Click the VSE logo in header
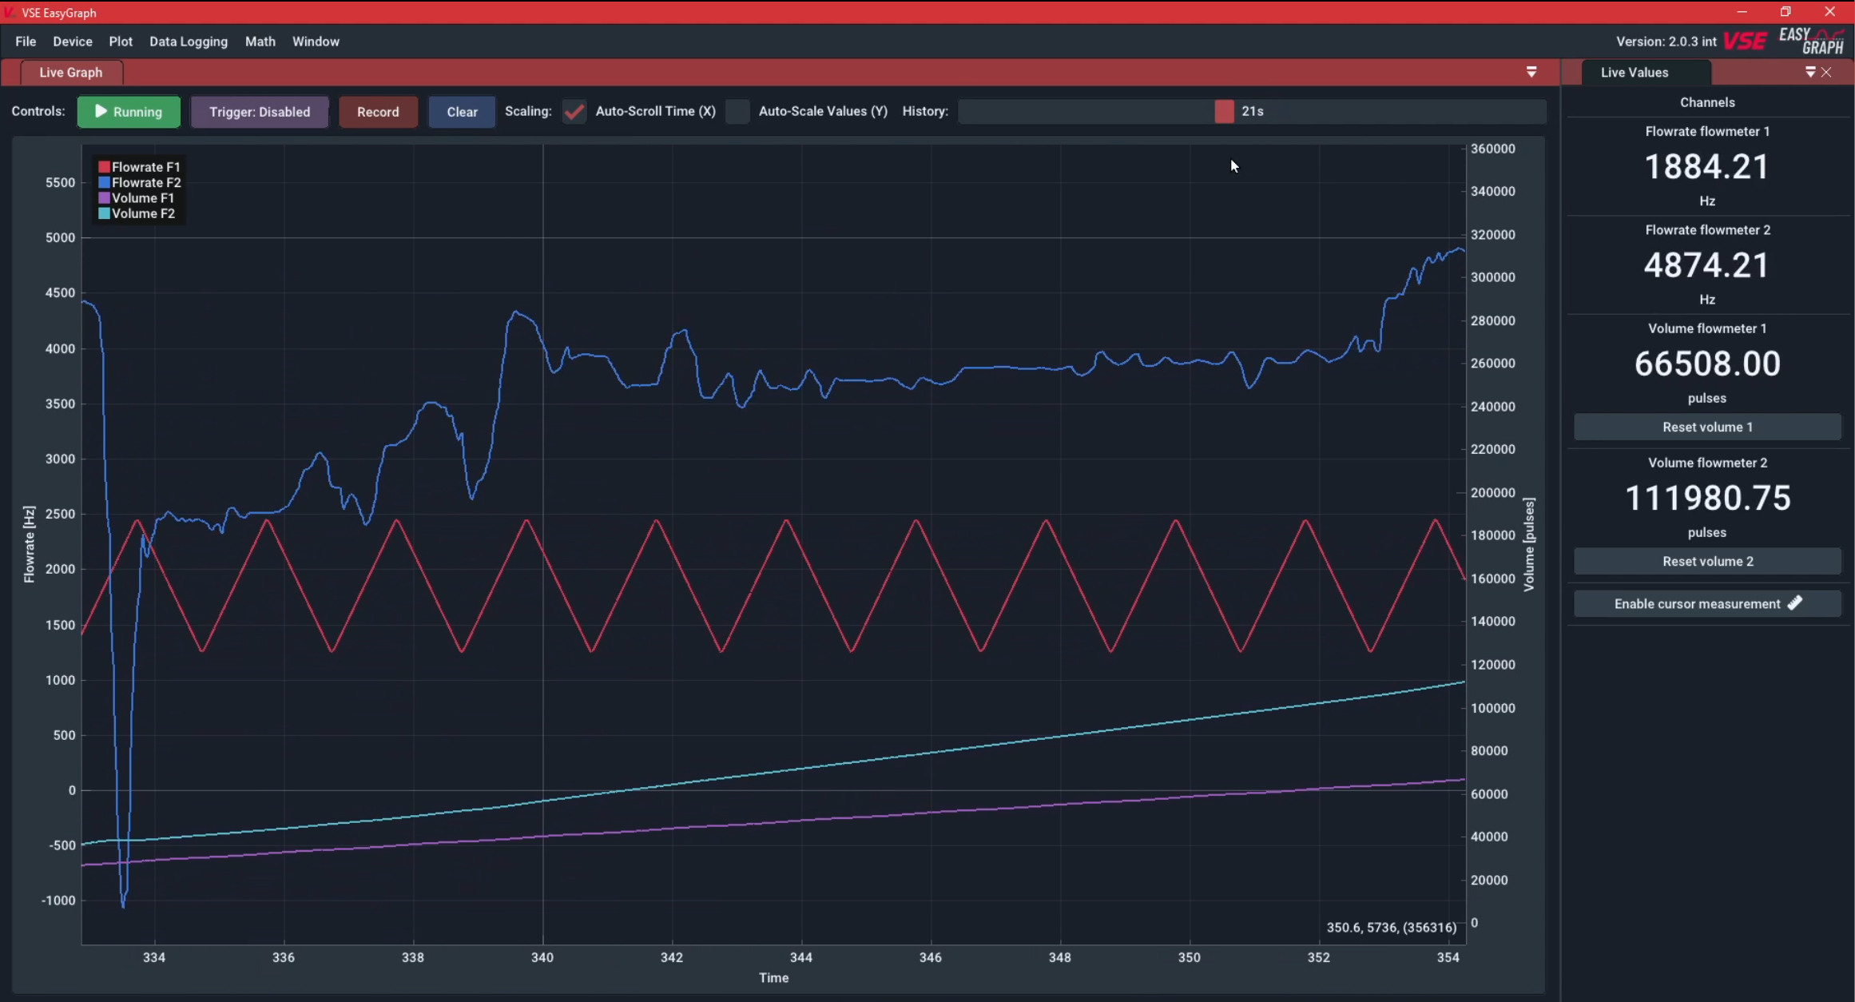The height and width of the screenshot is (1002, 1855). (x=1745, y=42)
